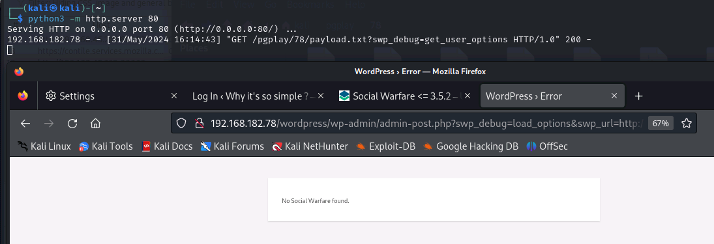The height and width of the screenshot is (244, 714).
Task: Open the Firefox View pinned icon
Action: pos(22,96)
